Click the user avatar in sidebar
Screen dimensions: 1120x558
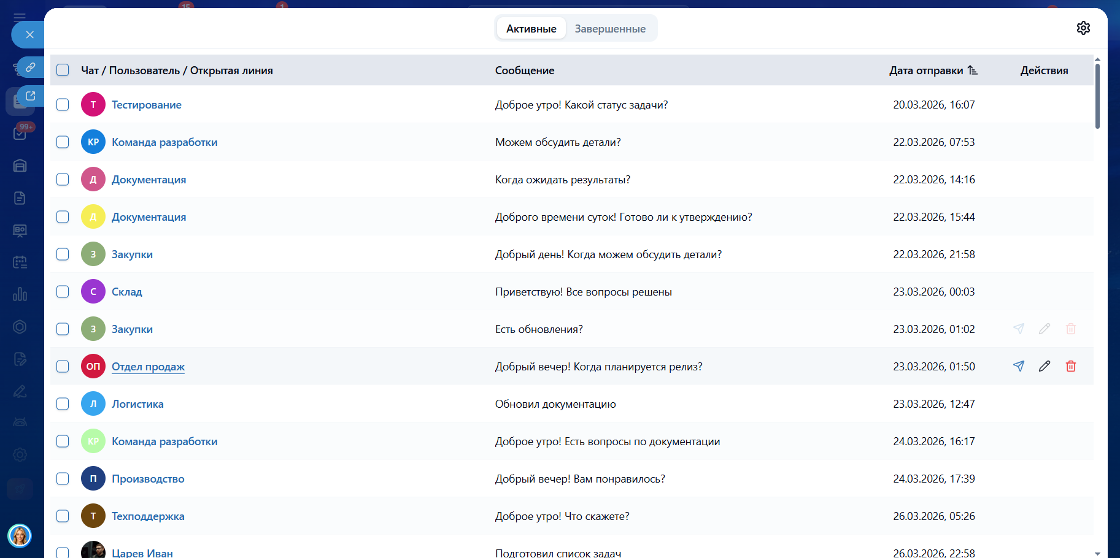[x=20, y=535]
